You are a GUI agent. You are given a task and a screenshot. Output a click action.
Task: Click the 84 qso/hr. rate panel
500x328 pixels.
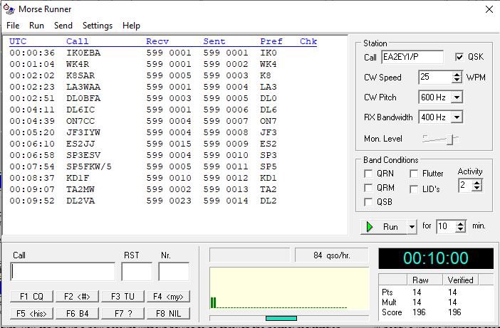pyautogui.click(x=332, y=255)
